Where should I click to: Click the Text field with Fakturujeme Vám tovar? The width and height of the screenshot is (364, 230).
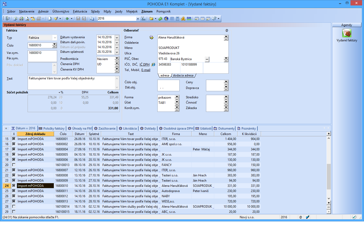click(x=73, y=83)
